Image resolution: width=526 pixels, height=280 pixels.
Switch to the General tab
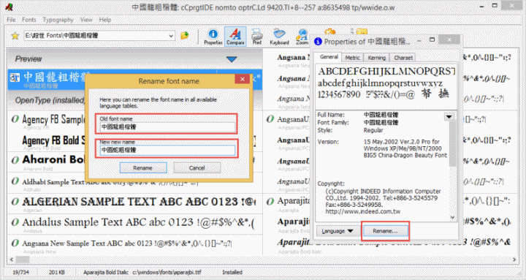pyautogui.click(x=329, y=57)
